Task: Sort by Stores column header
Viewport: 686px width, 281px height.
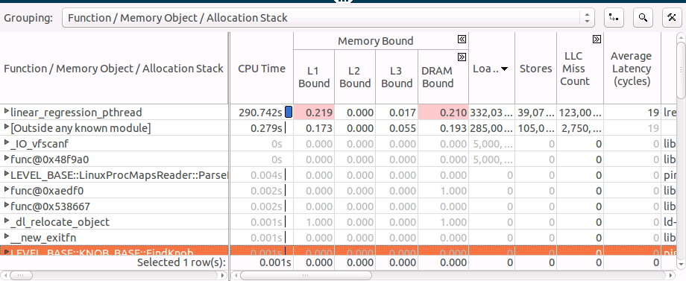Action: [x=535, y=69]
